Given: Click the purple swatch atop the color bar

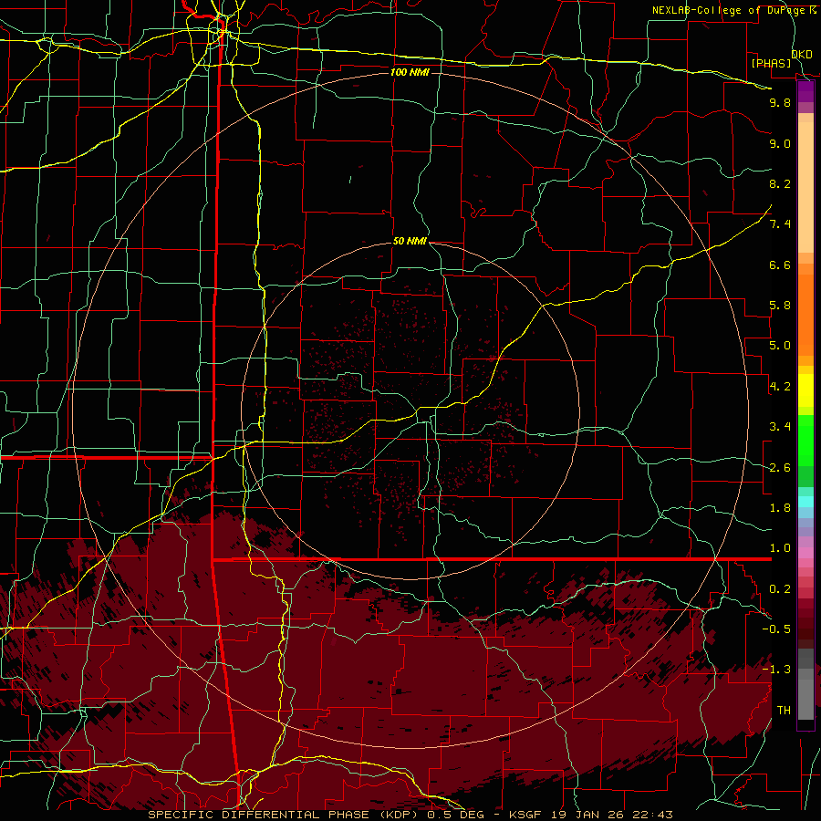Looking at the screenshot, I should [x=805, y=92].
